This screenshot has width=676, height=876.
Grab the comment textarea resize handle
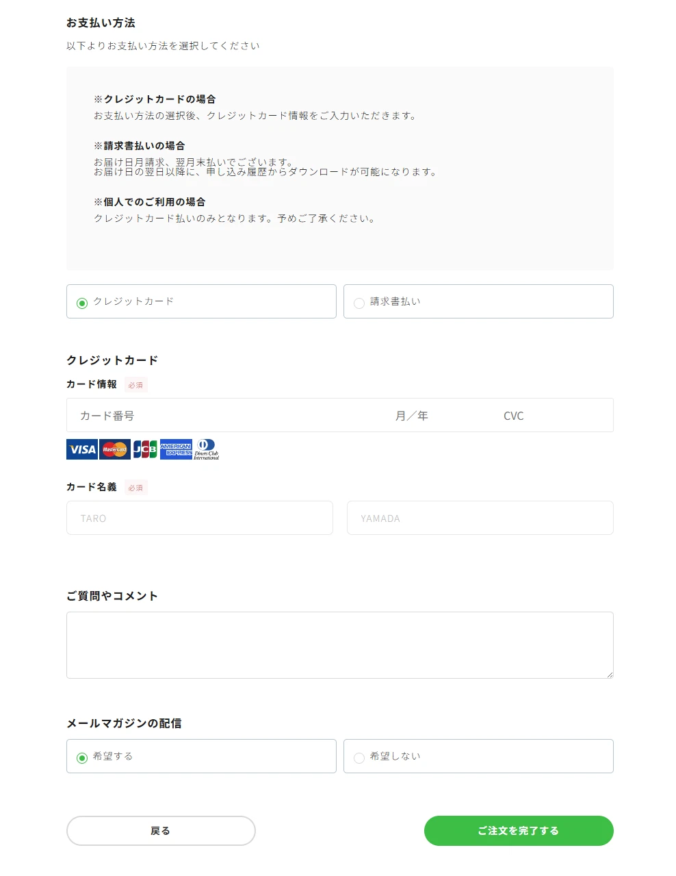[x=610, y=675]
